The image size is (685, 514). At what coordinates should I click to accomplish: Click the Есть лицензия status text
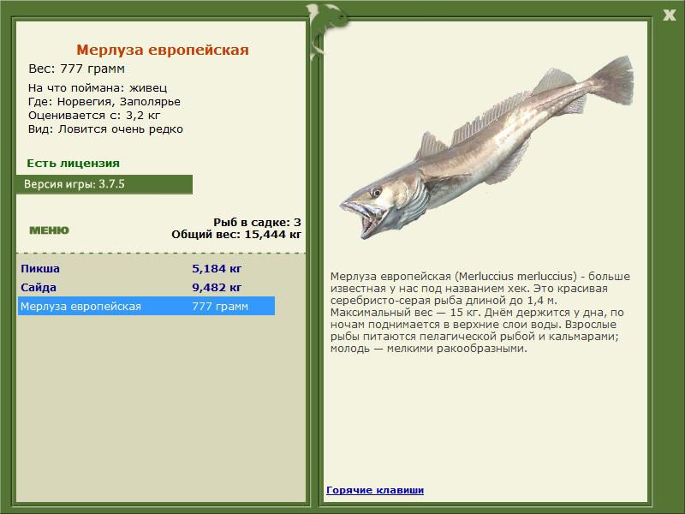73,164
